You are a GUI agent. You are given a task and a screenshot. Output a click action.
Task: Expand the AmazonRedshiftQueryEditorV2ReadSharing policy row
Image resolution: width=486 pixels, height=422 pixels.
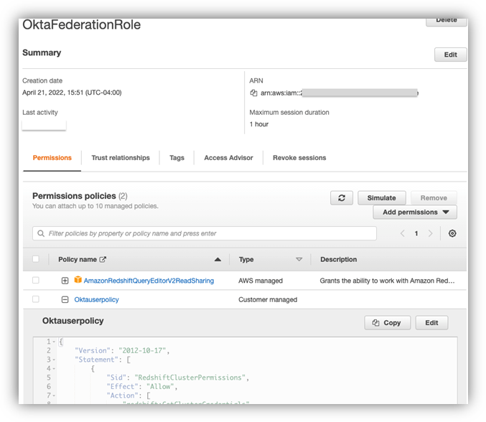tap(65, 281)
